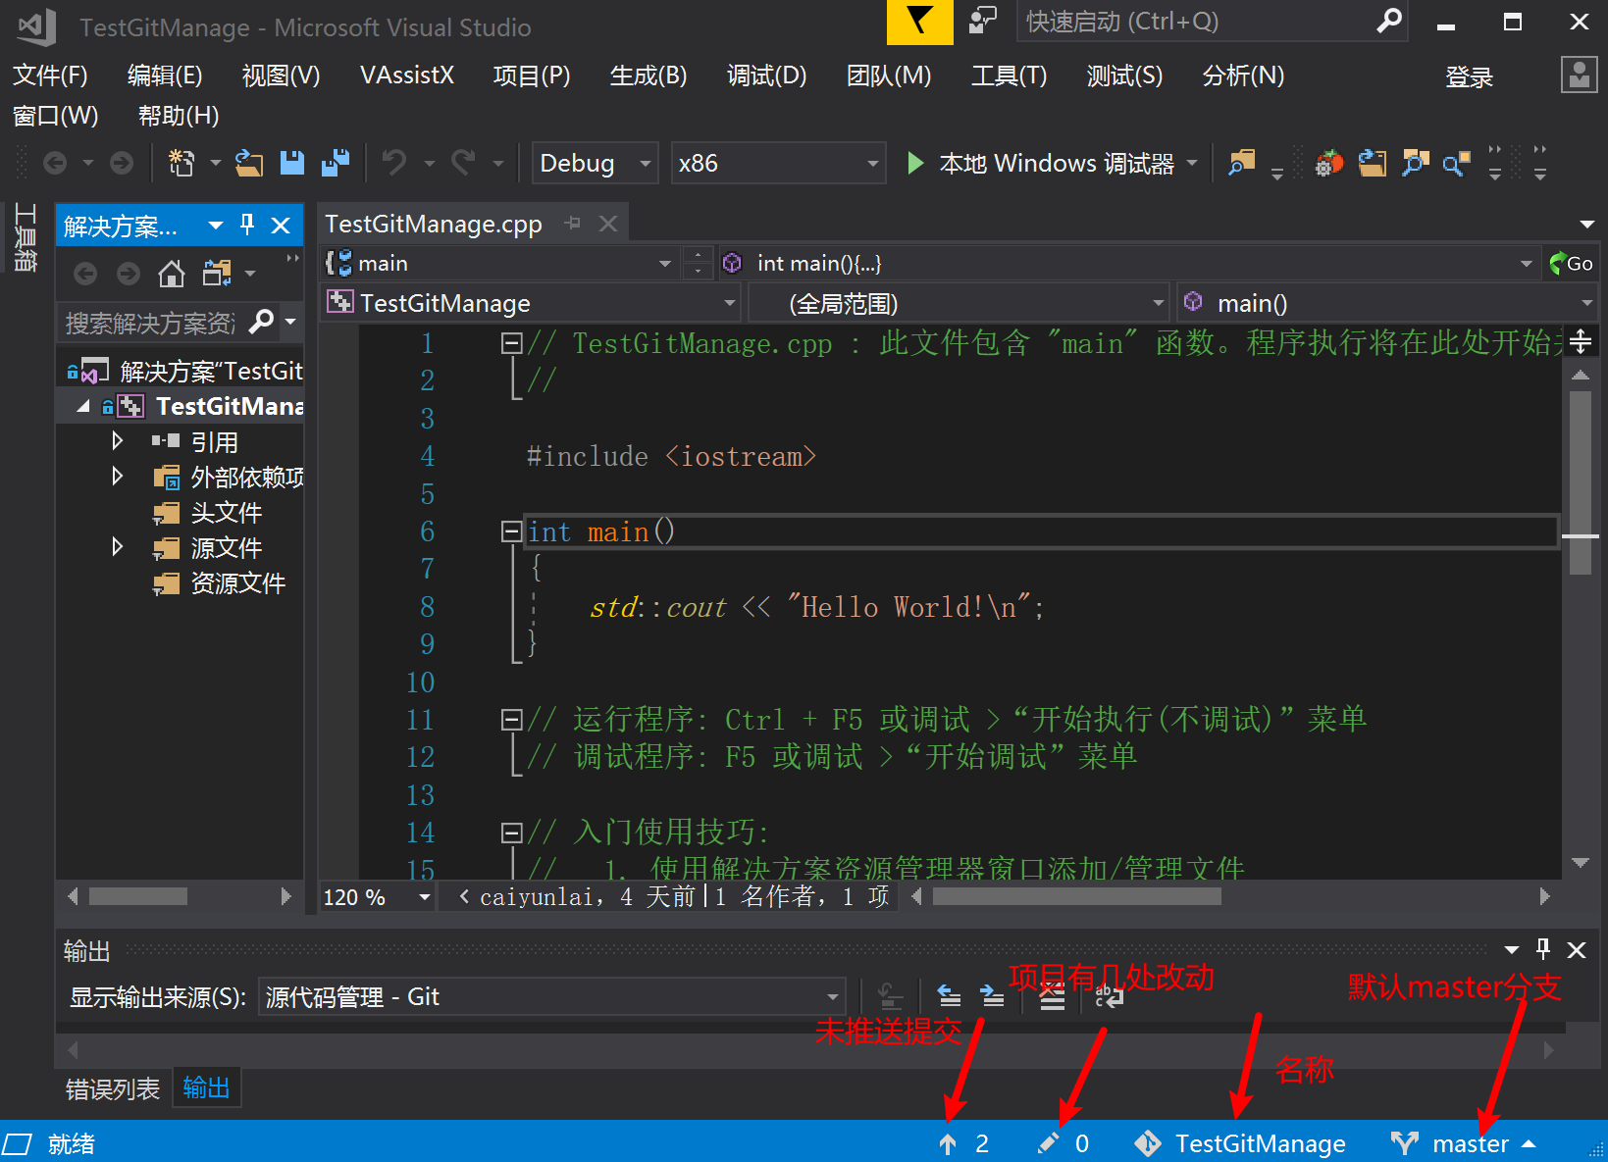Click the Quick Launch search box
This screenshot has height=1162, width=1608.
[x=1212, y=22]
